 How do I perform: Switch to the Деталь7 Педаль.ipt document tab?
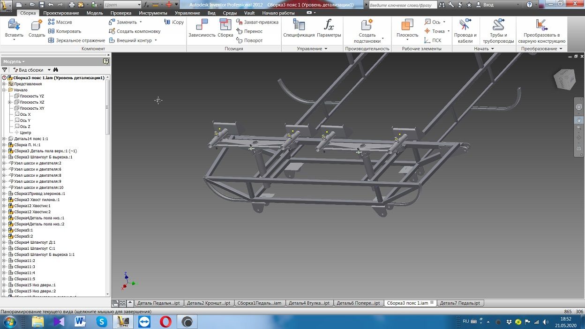460,303
